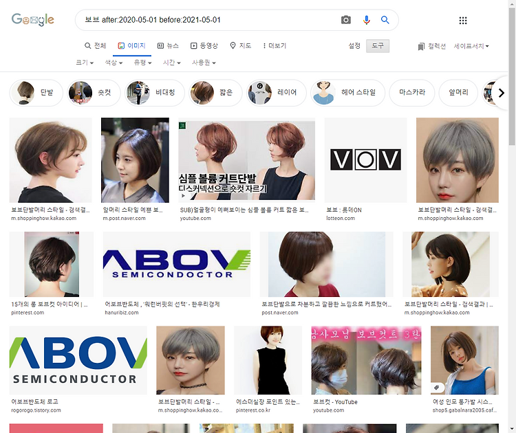Select the 레이어 suggestion chip

pos(277,93)
